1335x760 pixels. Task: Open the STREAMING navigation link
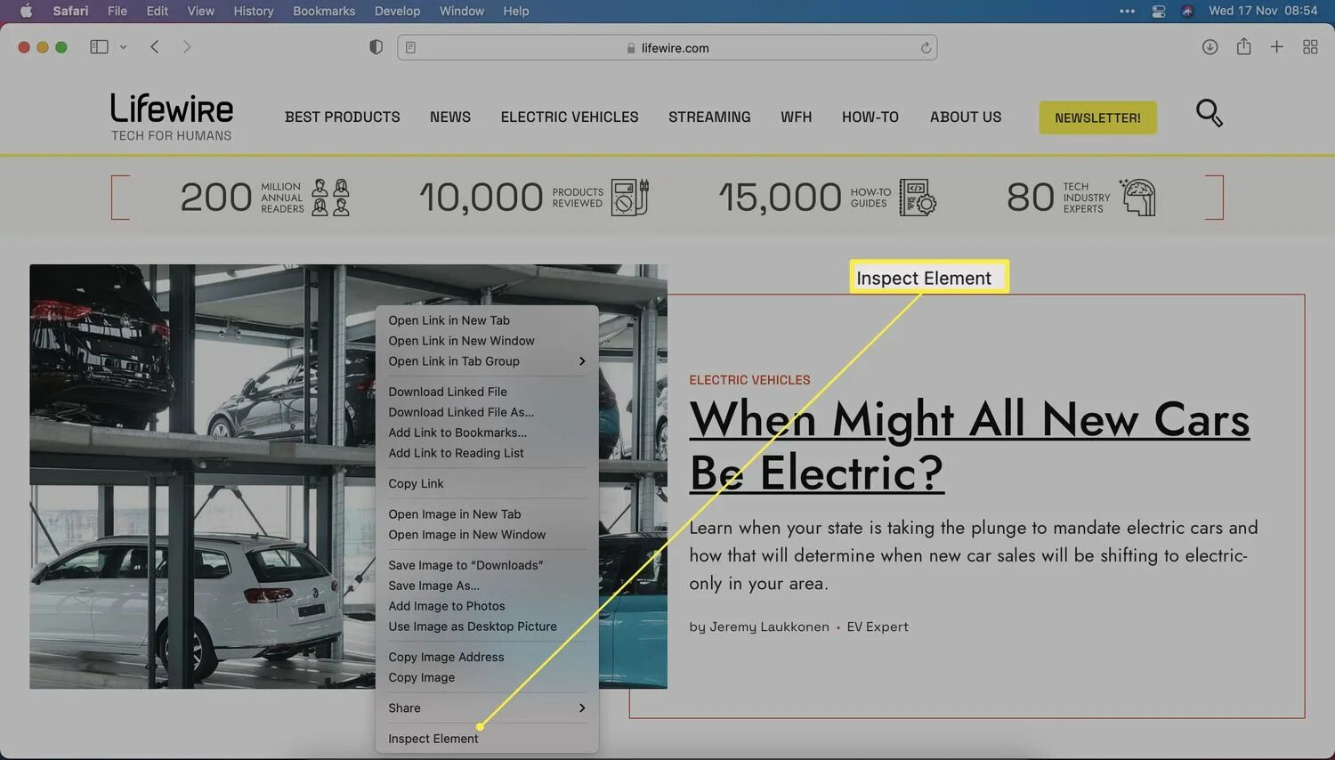click(709, 117)
